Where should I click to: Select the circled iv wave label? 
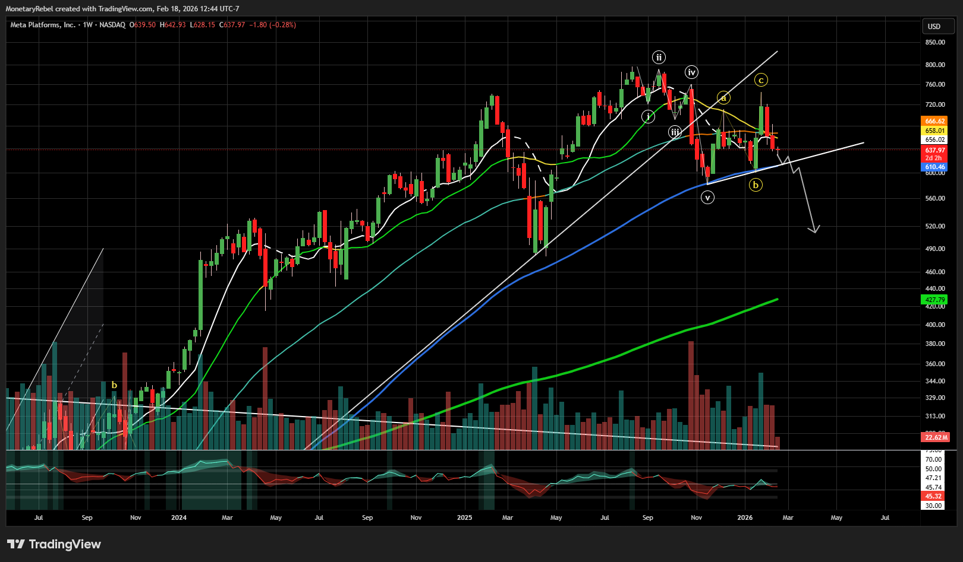[691, 72]
